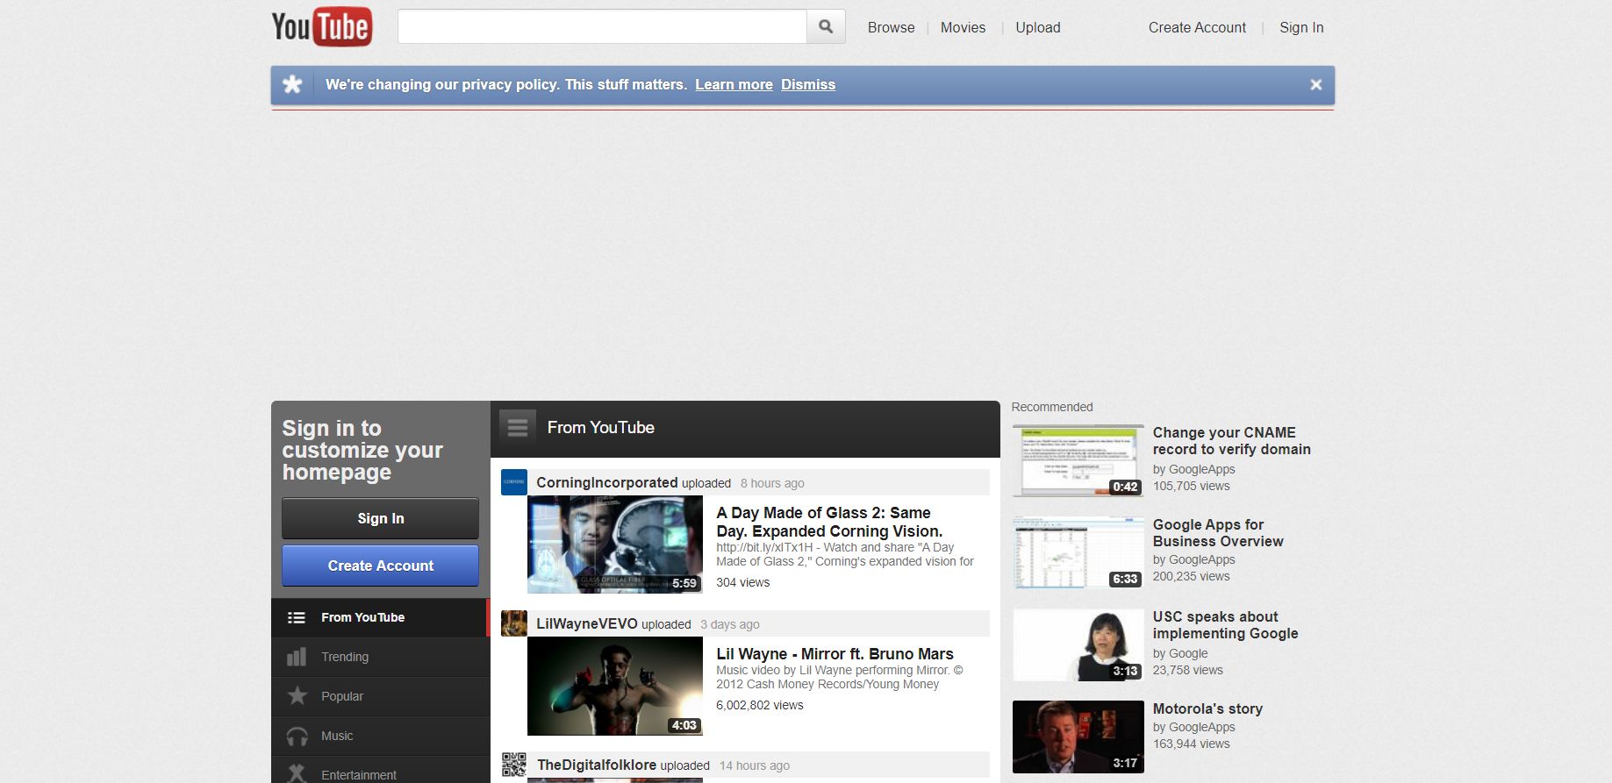The image size is (1612, 783).
Task: Open the Motorola's story video title
Action: (1207, 708)
